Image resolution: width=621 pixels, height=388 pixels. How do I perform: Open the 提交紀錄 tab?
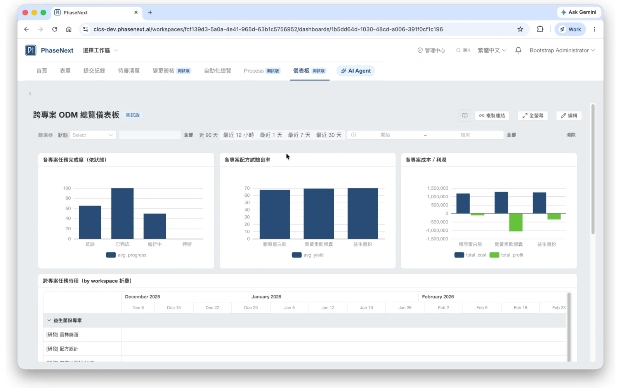coord(94,71)
